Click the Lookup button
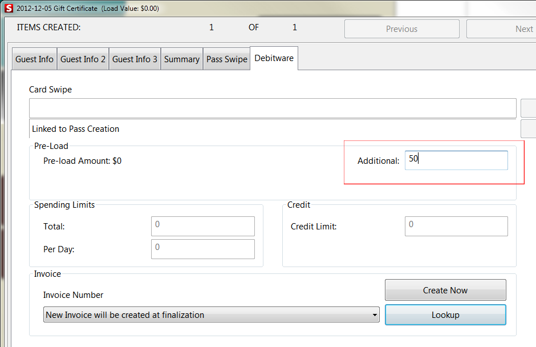536x347 pixels. [445, 314]
